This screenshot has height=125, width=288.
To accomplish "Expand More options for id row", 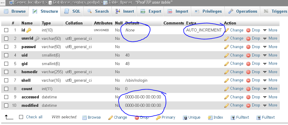I will point(270,30).
